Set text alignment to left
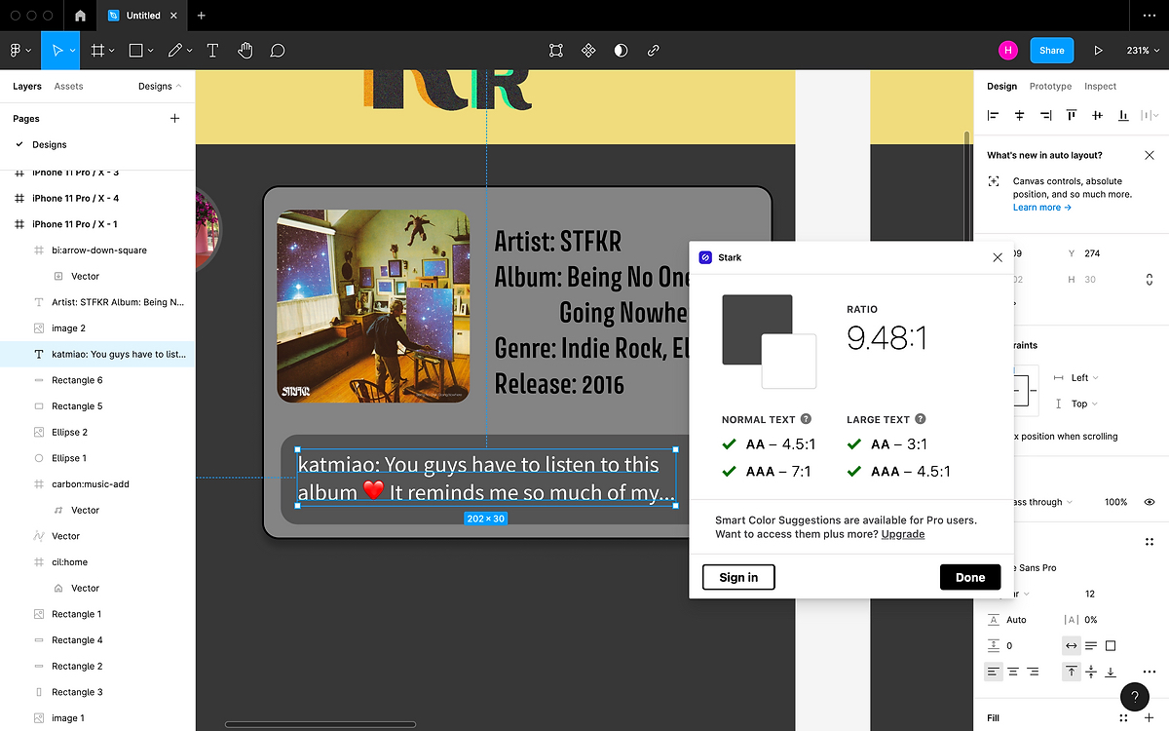This screenshot has width=1169, height=731. coord(994,672)
